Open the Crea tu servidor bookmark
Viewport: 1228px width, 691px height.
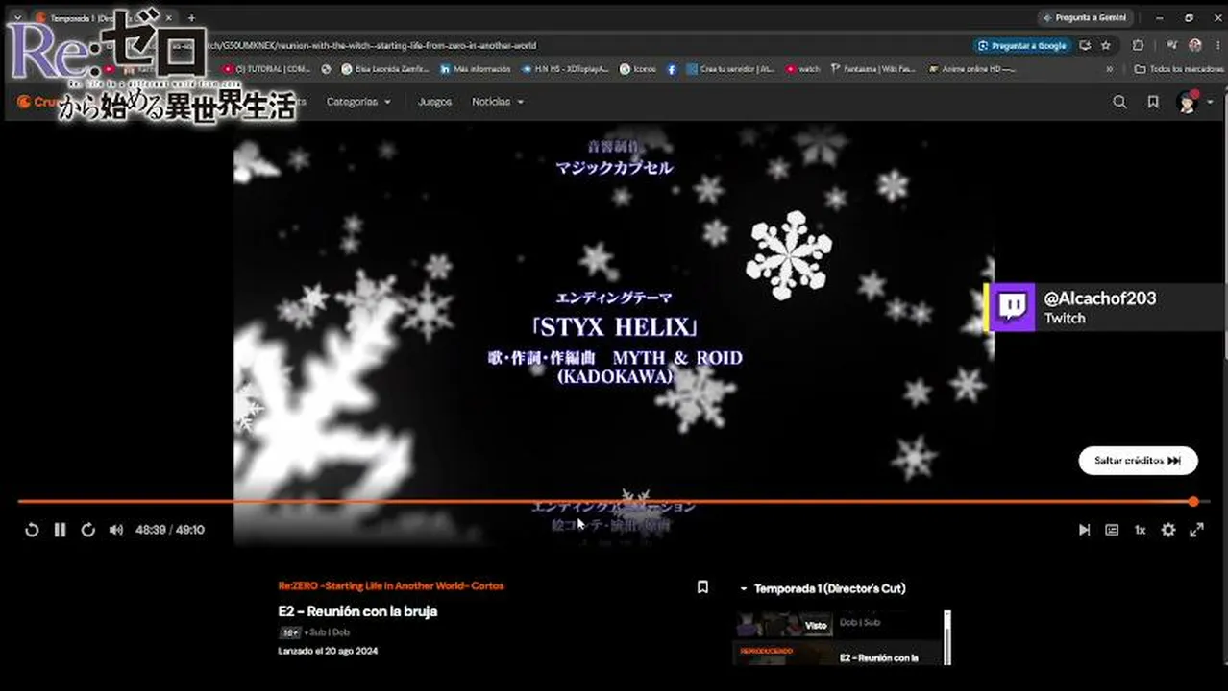tap(730, 69)
